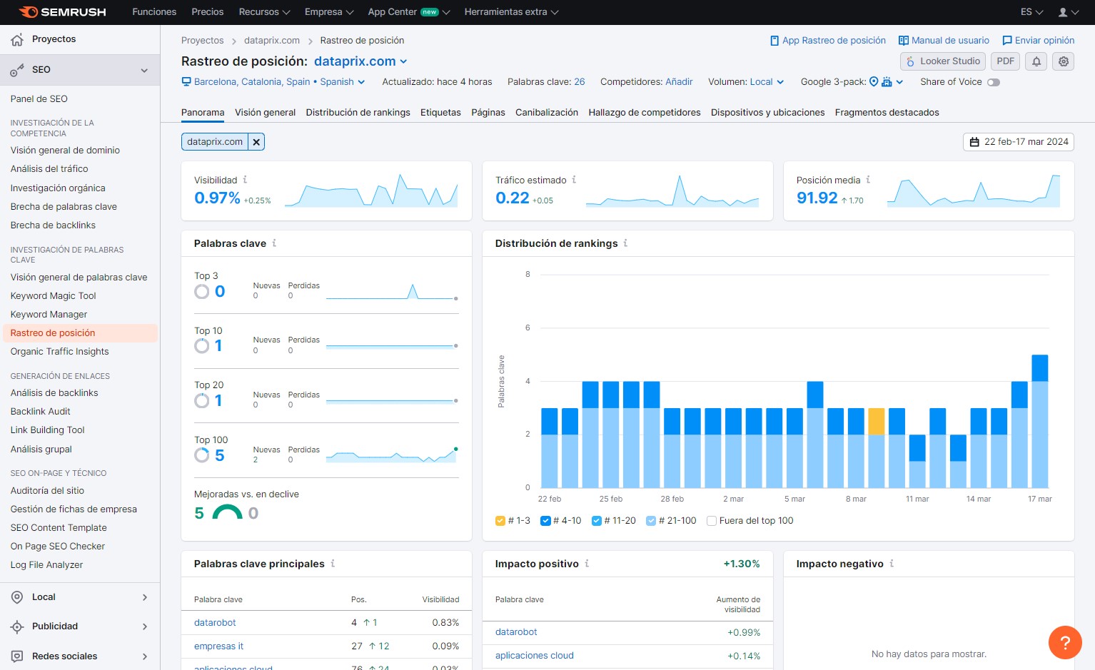Click the user profile icon
Viewport: 1095px width, 670px height.
click(x=1064, y=12)
